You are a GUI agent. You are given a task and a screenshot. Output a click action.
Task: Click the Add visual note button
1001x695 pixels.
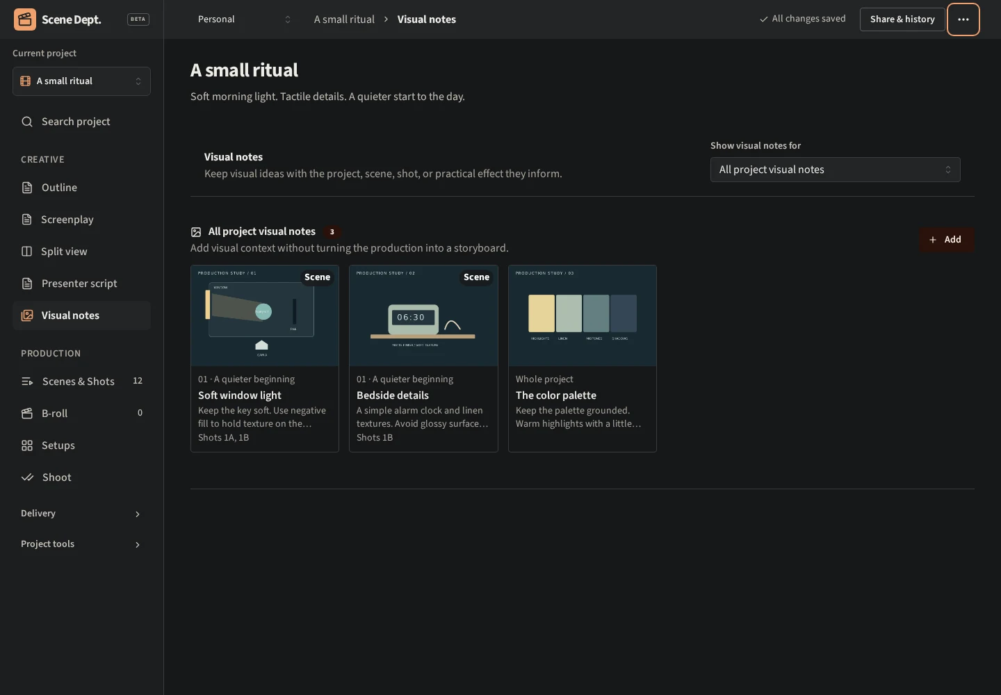coord(946,240)
